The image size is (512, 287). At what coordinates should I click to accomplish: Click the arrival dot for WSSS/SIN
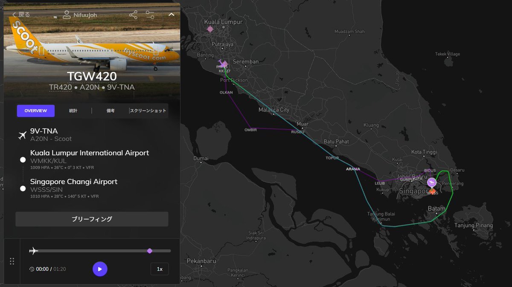(23, 188)
